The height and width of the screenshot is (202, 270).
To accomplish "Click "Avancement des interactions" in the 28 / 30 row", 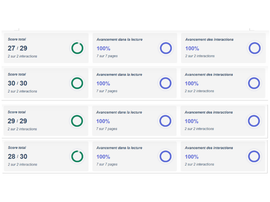I will (x=209, y=148).
